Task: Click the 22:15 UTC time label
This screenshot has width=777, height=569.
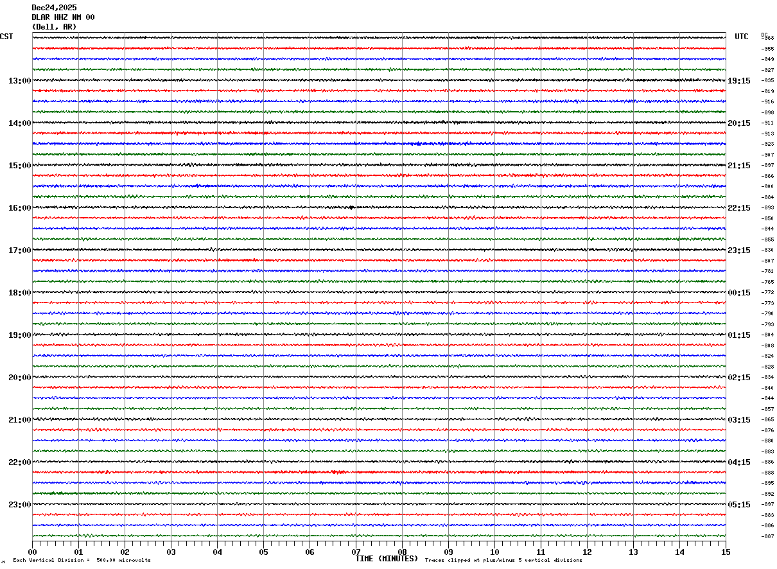Action: (739, 208)
